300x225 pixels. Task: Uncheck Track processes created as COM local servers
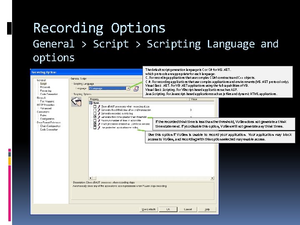pyautogui.click(x=95, y=124)
